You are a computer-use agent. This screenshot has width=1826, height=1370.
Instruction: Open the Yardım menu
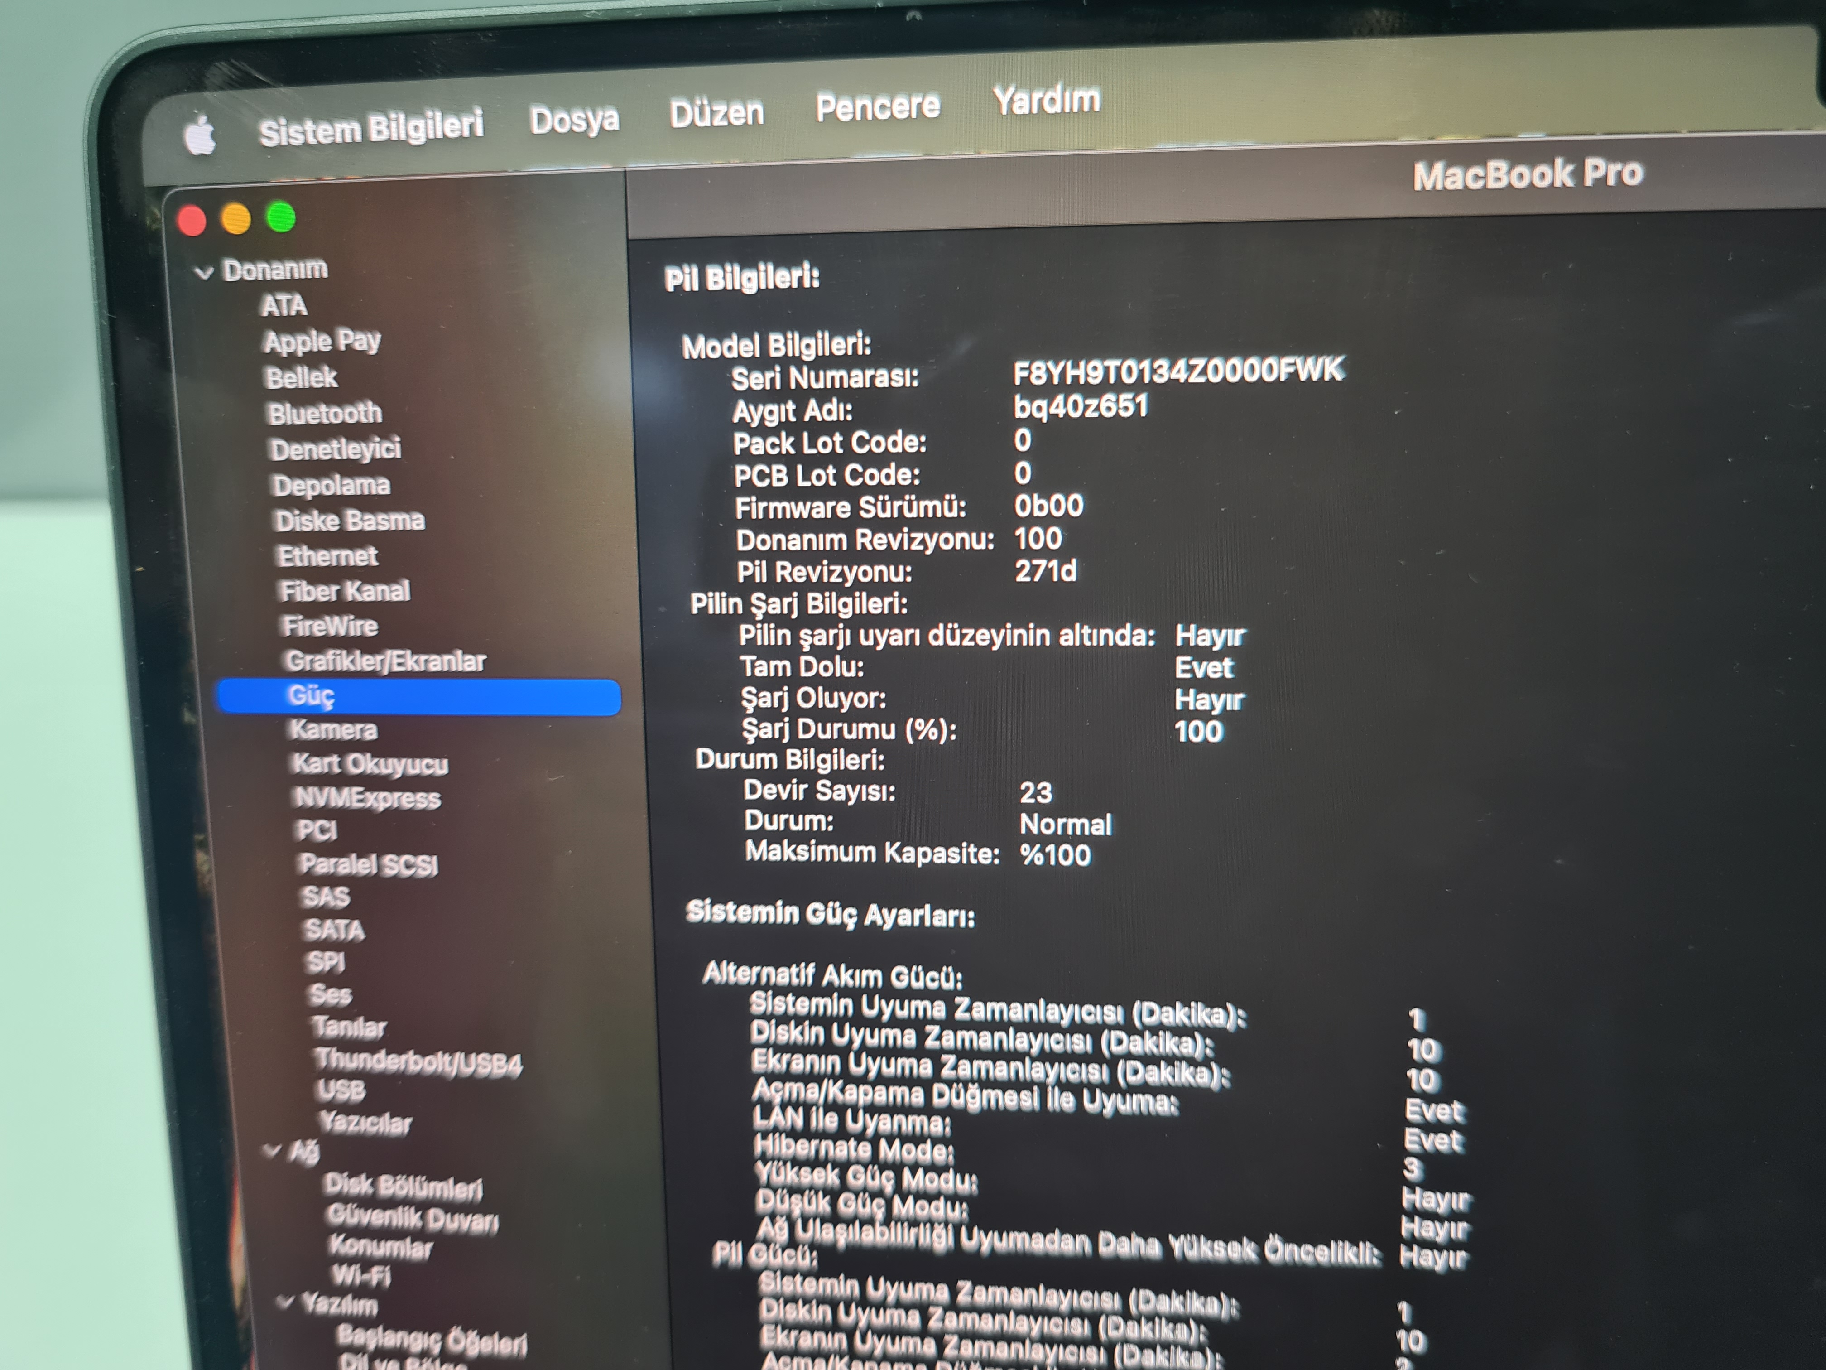(1047, 100)
